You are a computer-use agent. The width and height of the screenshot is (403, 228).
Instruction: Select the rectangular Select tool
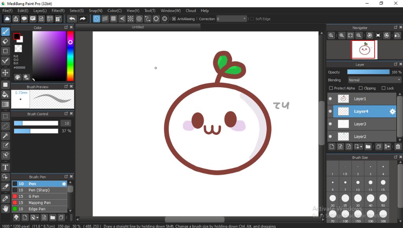tap(6, 116)
